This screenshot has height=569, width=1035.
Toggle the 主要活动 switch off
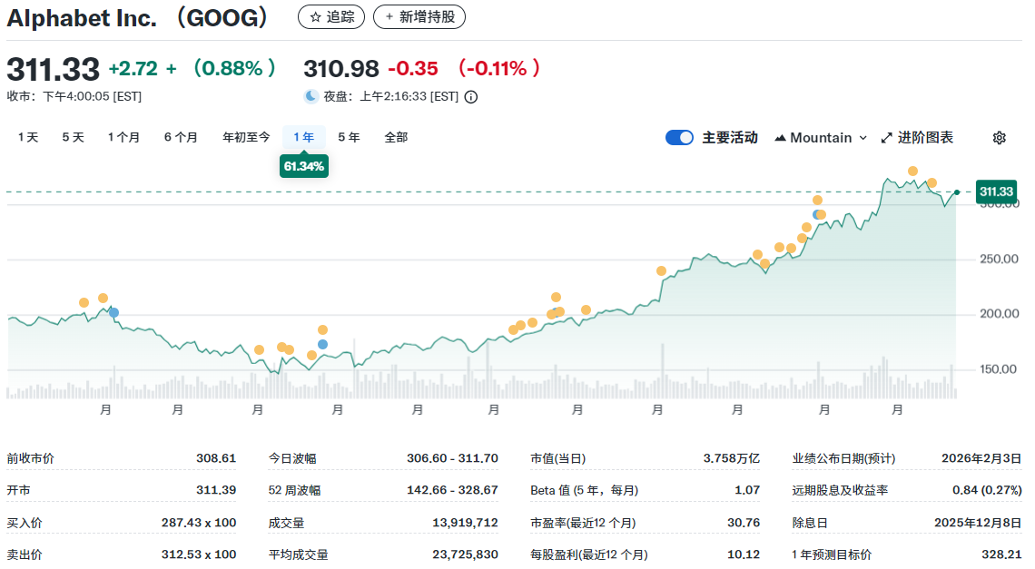[679, 137]
